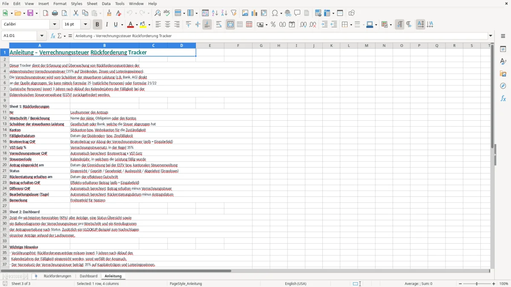
Task: Expand the formula bar dropdown arrow
Action: (491, 36)
